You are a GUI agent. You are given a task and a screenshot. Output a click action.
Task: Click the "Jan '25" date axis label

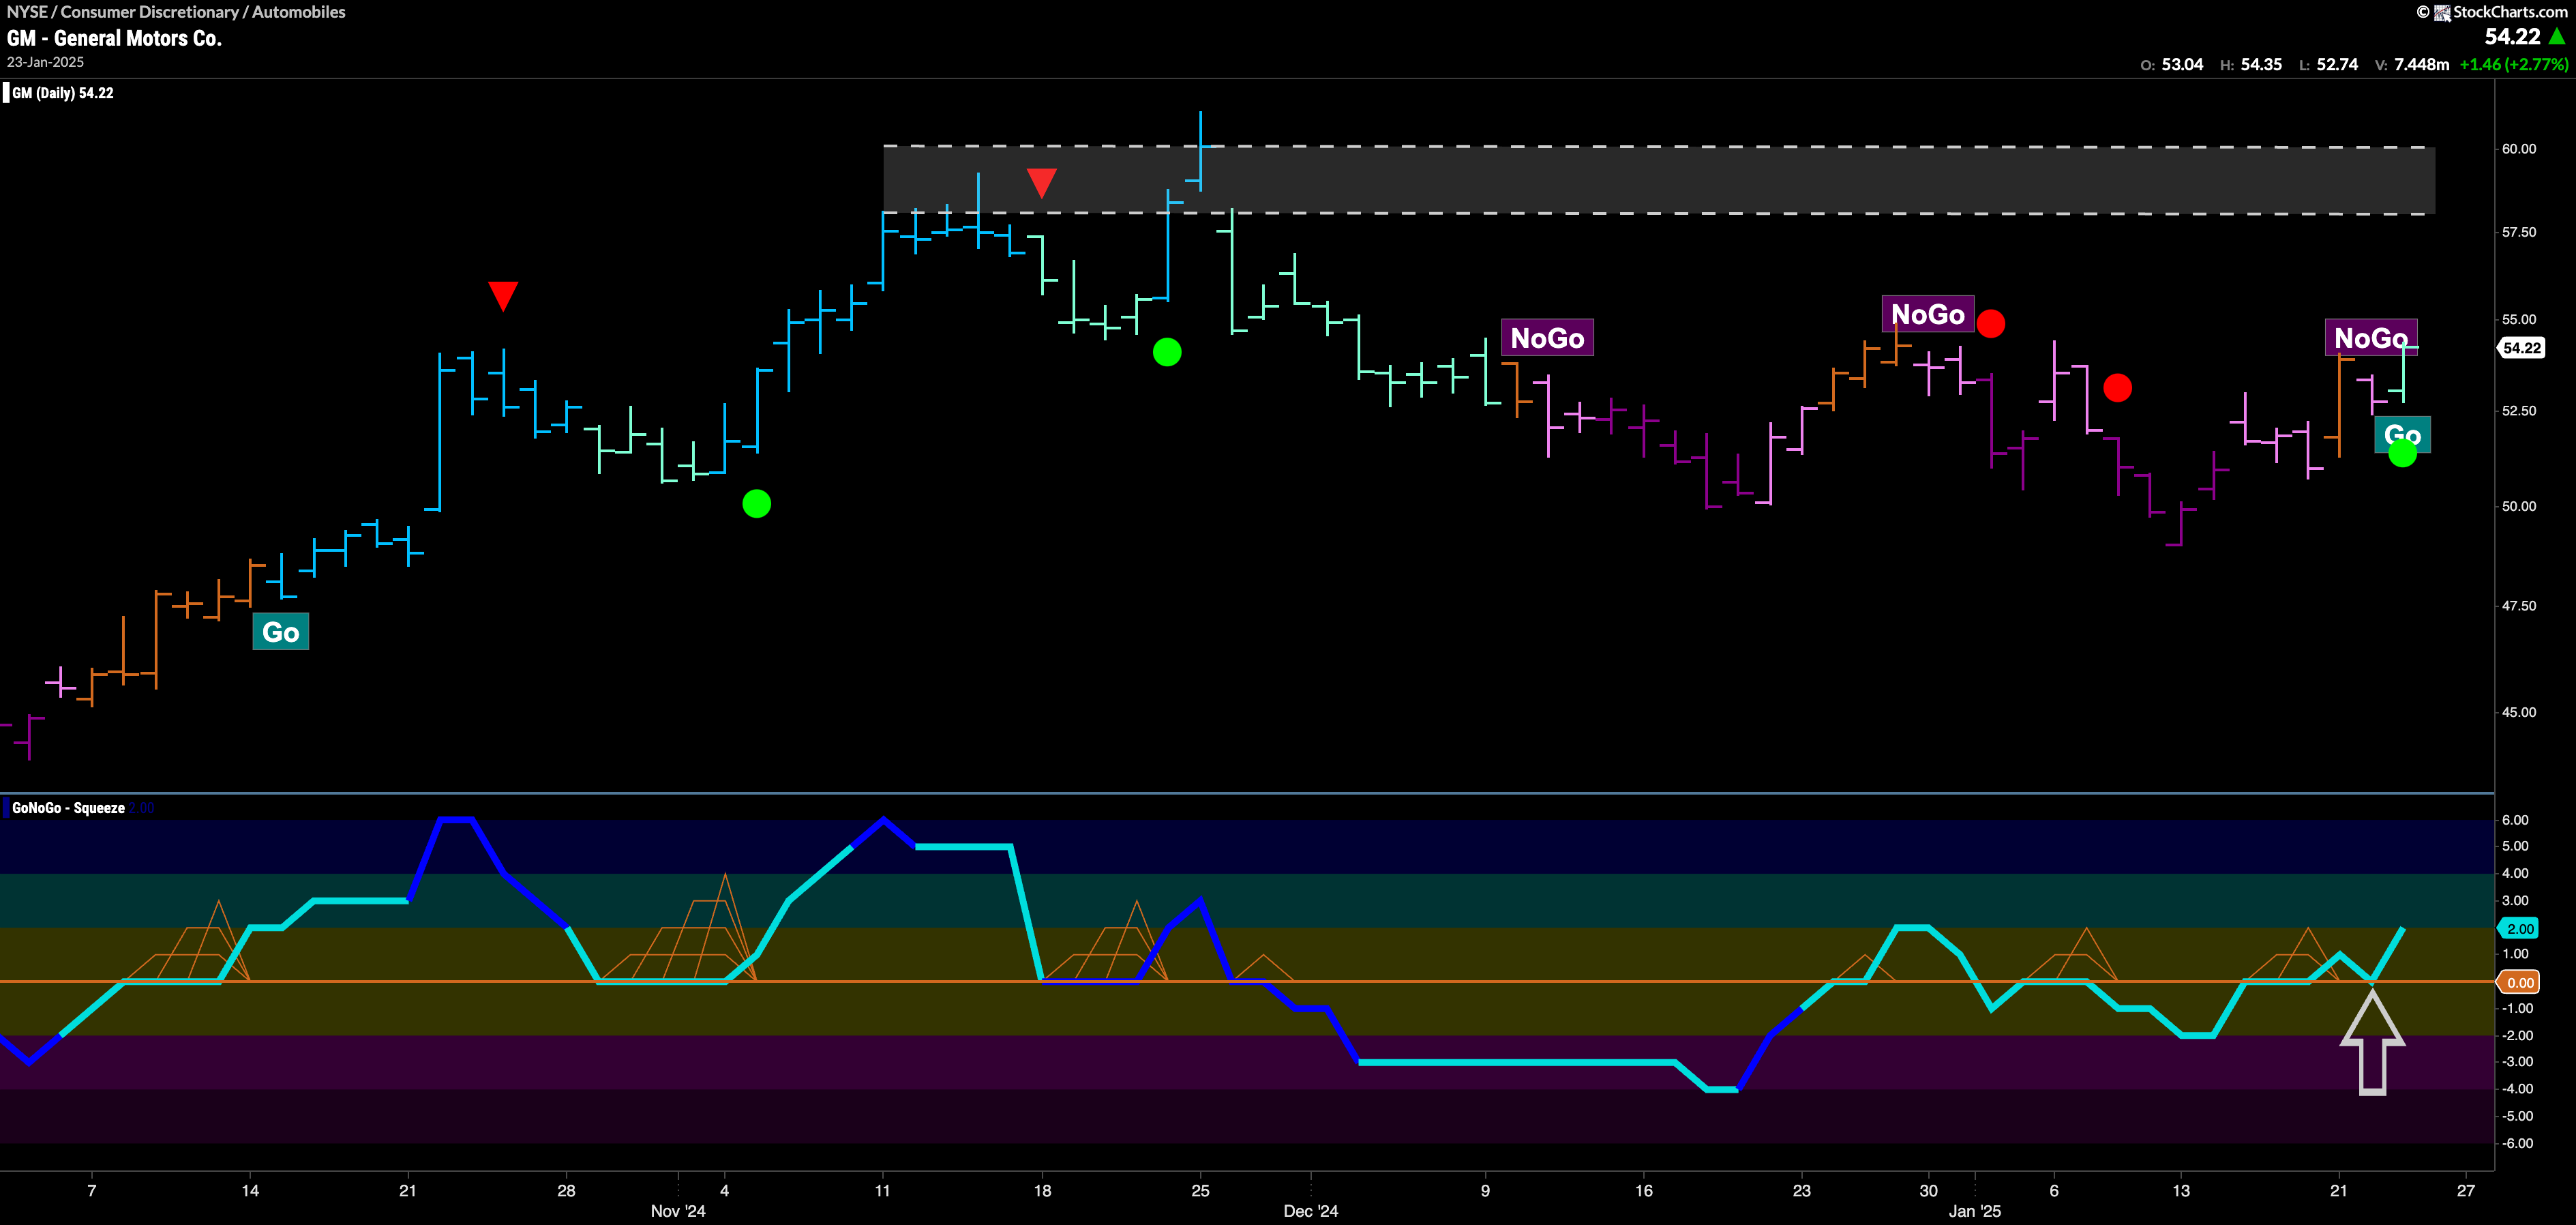1974,1211
